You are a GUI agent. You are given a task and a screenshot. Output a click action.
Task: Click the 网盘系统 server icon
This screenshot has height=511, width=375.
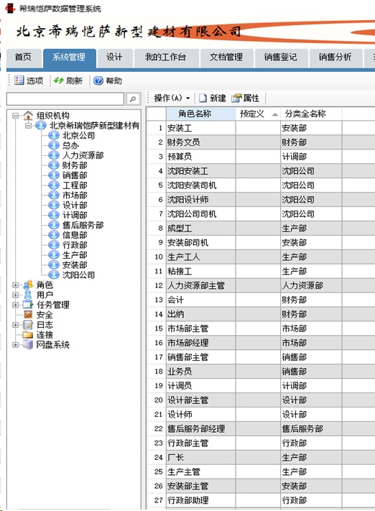[28, 345]
